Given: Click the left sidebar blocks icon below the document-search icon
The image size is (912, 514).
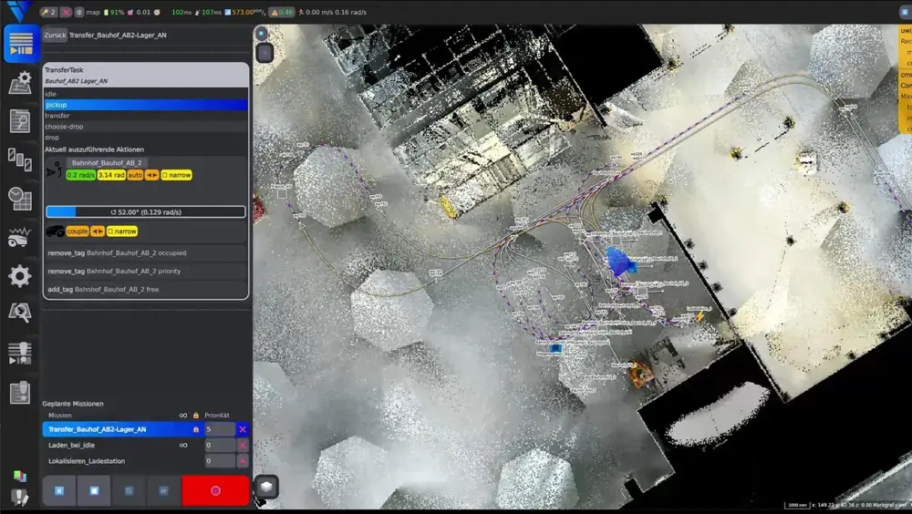Looking at the screenshot, I should point(20,159).
